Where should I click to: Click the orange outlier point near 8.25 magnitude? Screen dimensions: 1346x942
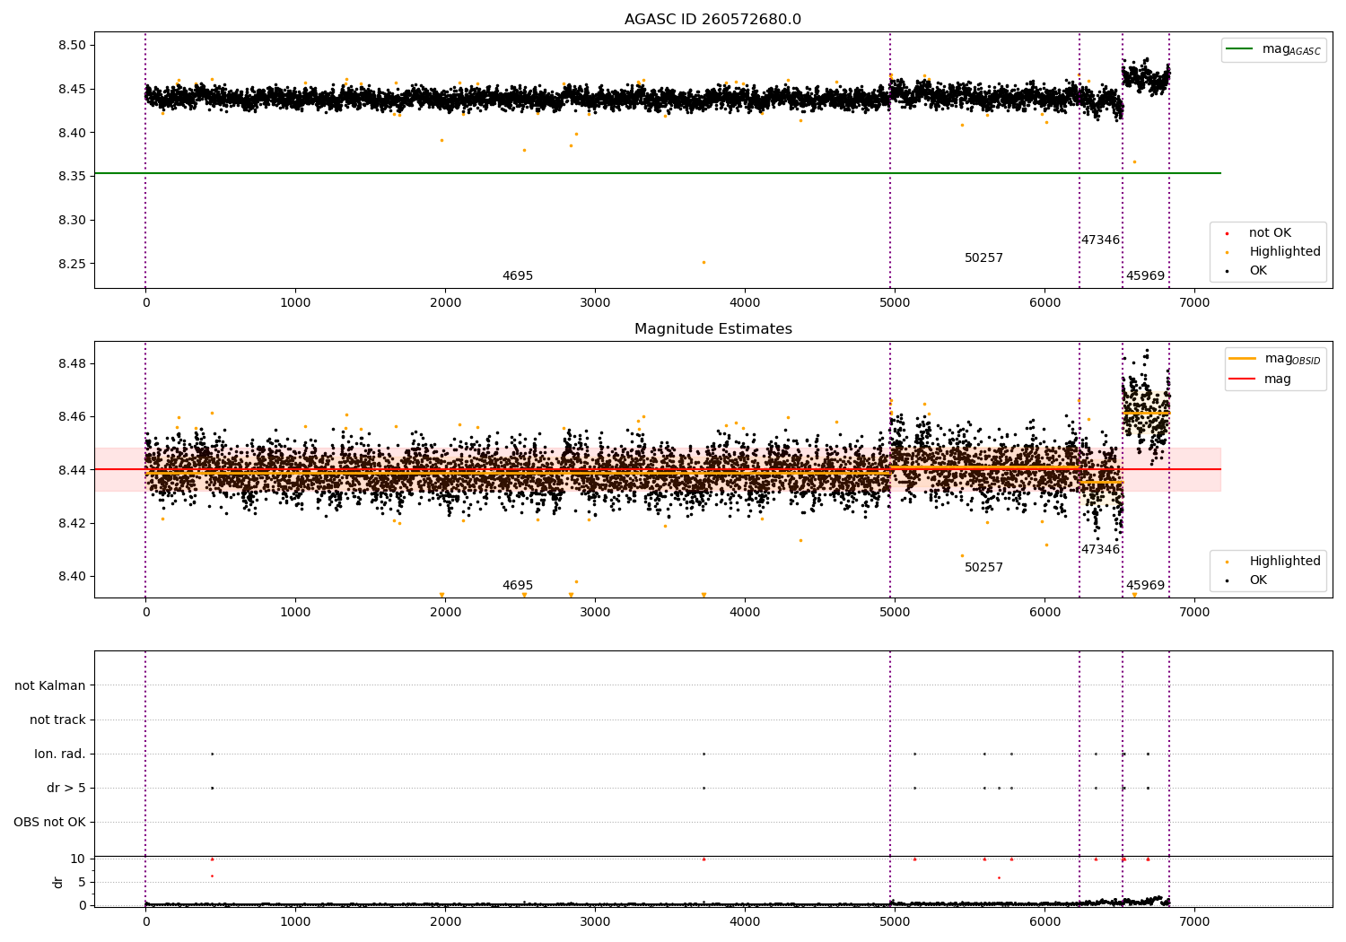tap(704, 262)
